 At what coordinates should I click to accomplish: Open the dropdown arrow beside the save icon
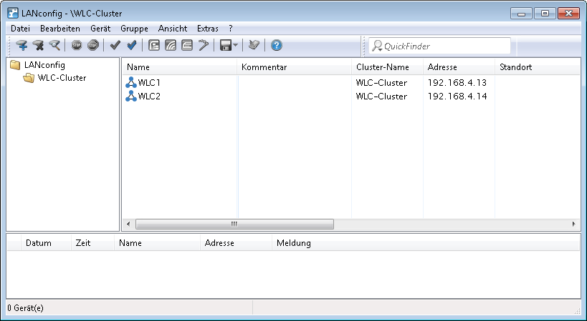click(235, 46)
